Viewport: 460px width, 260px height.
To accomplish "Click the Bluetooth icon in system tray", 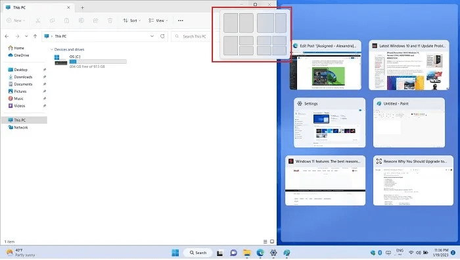I will (x=380, y=253).
